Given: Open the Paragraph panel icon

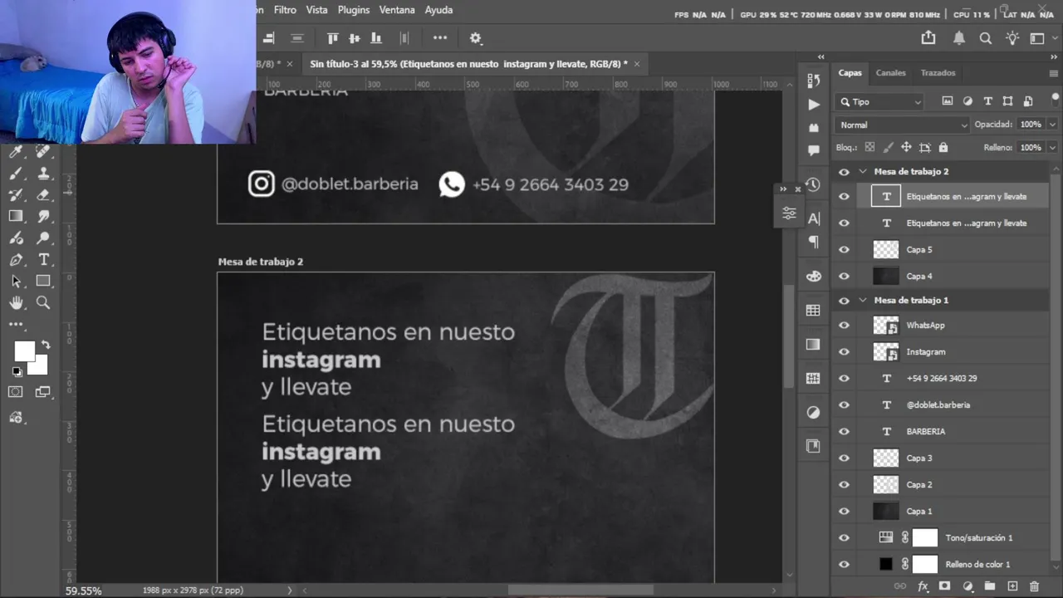Looking at the screenshot, I should pos(813,242).
